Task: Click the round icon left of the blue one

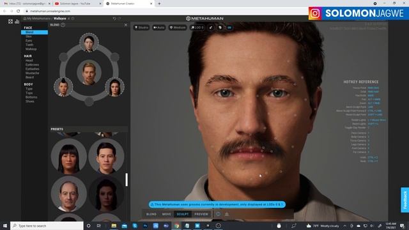Action: point(220,27)
